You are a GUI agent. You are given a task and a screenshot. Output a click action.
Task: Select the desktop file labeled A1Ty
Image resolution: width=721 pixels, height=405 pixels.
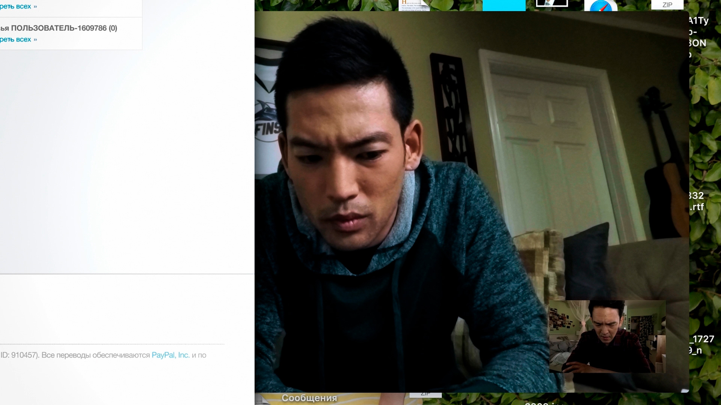[x=698, y=21]
